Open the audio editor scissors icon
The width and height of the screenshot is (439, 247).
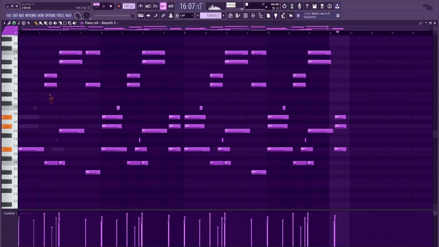(292, 6)
